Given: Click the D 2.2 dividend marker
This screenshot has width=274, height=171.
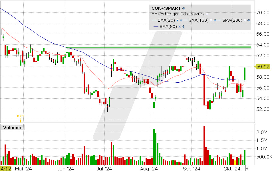Looking at the screenshot, I should tap(21, 118).
